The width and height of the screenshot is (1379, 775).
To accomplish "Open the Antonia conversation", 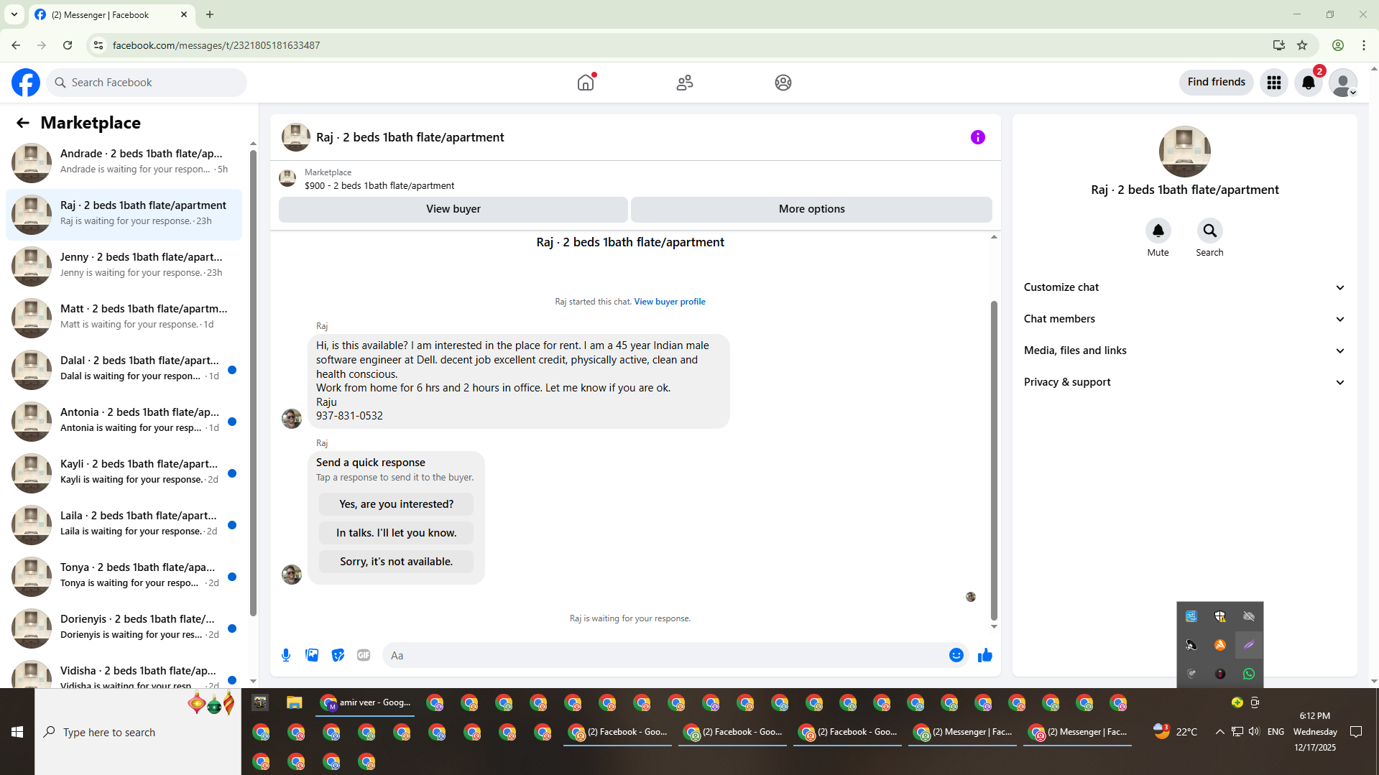I will point(124,420).
